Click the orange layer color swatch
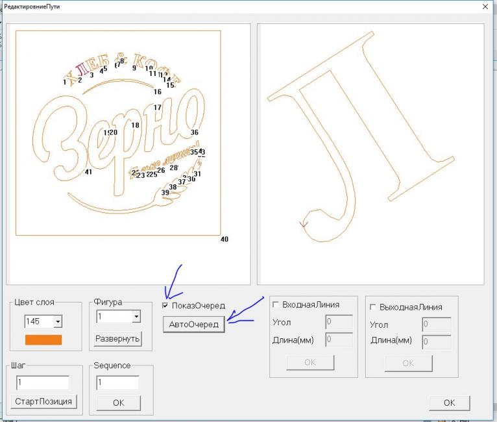497x422 pixels. [43, 340]
